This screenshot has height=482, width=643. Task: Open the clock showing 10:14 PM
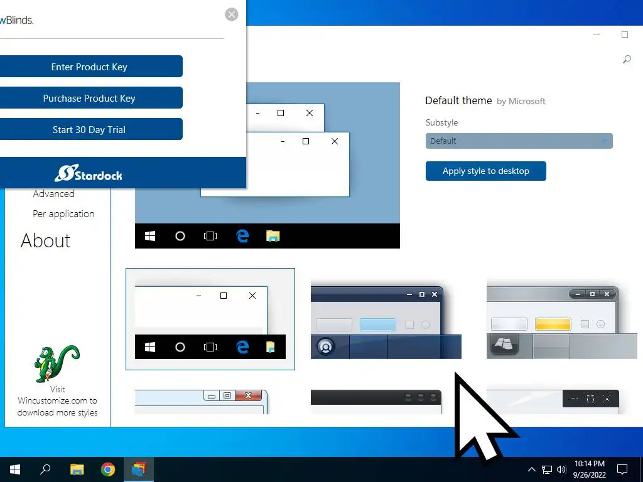coord(589,469)
